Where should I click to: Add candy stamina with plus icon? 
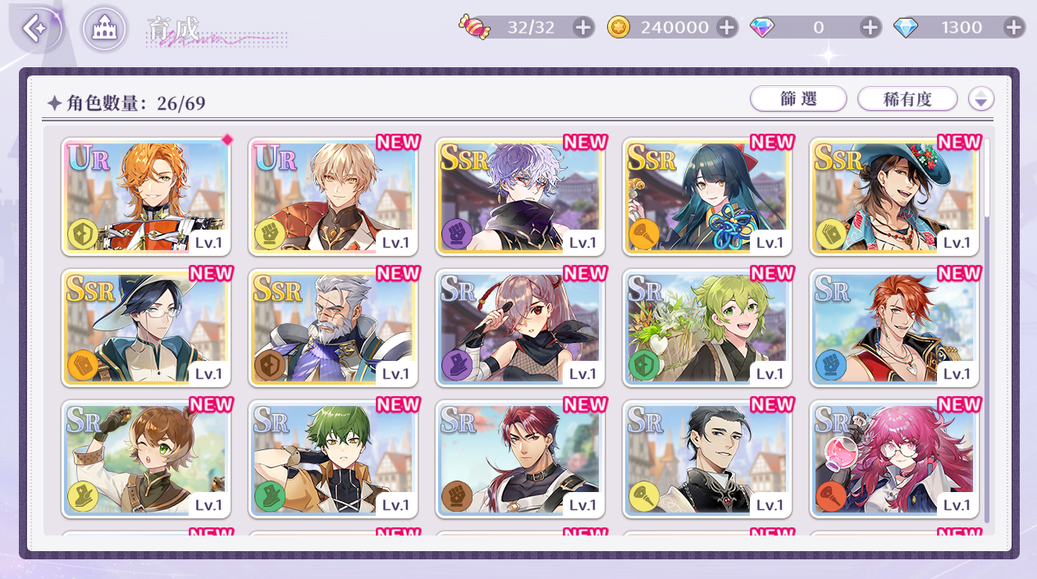point(582,27)
